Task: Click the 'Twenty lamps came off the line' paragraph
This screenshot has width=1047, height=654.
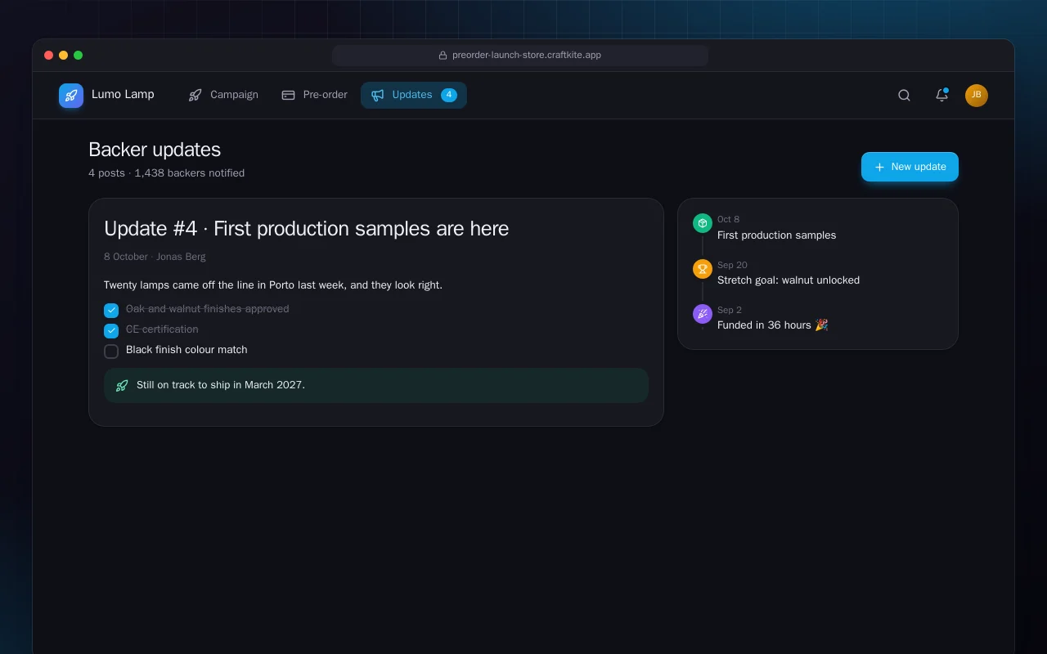Action: point(273,285)
